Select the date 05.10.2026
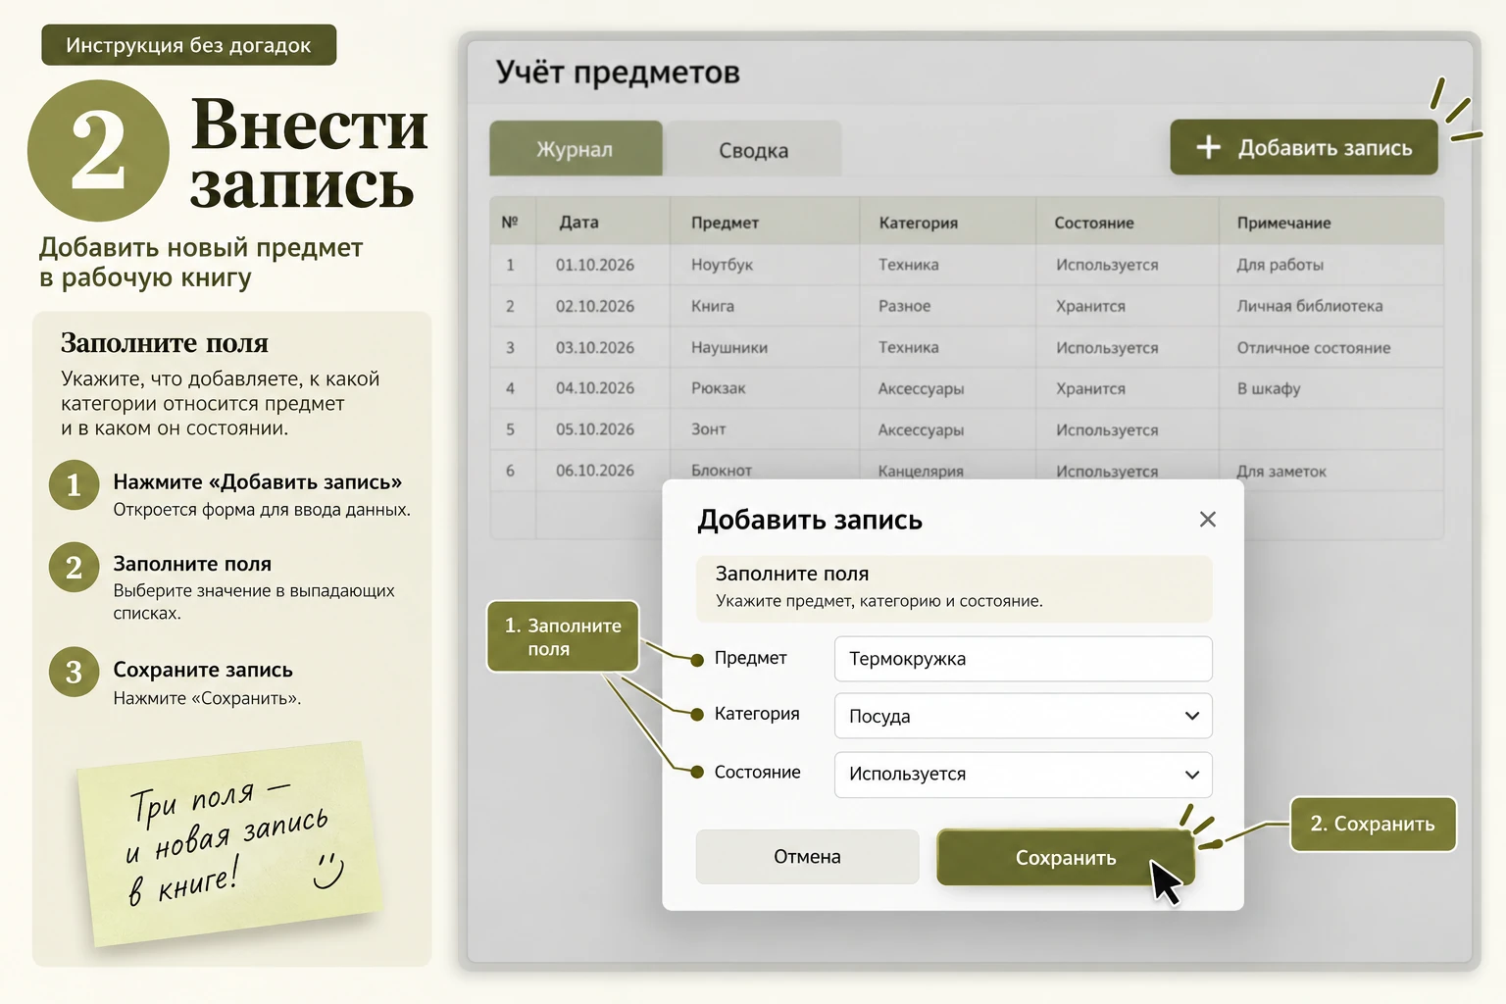The height and width of the screenshot is (1004, 1506). coord(595,429)
